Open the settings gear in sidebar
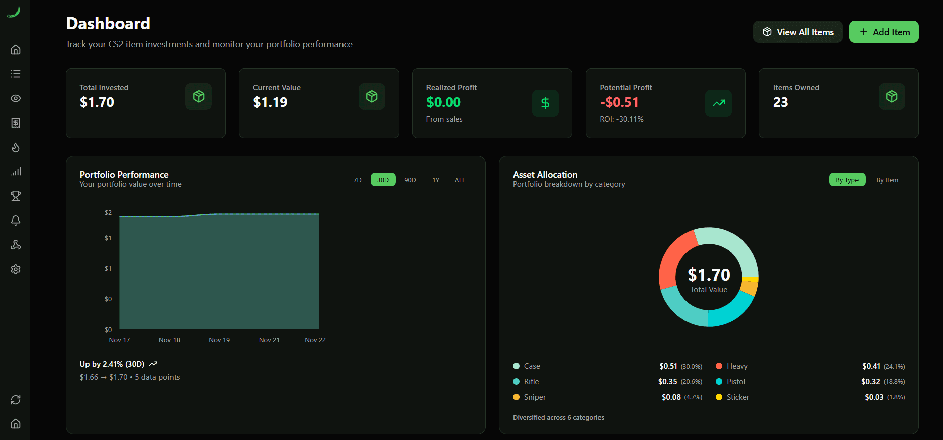This screenshot has width=943, height=440. (16, 269)
